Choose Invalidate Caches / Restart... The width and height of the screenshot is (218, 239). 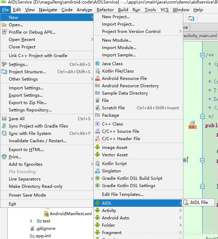[47, 141]
